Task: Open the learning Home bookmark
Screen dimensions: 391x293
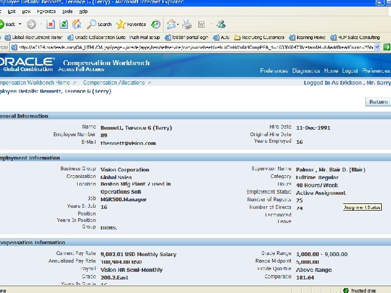Action: [307, 37]
